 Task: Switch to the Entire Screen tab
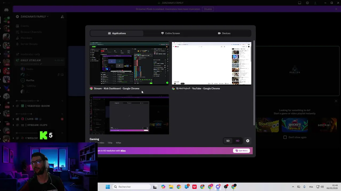coord(170,33)
